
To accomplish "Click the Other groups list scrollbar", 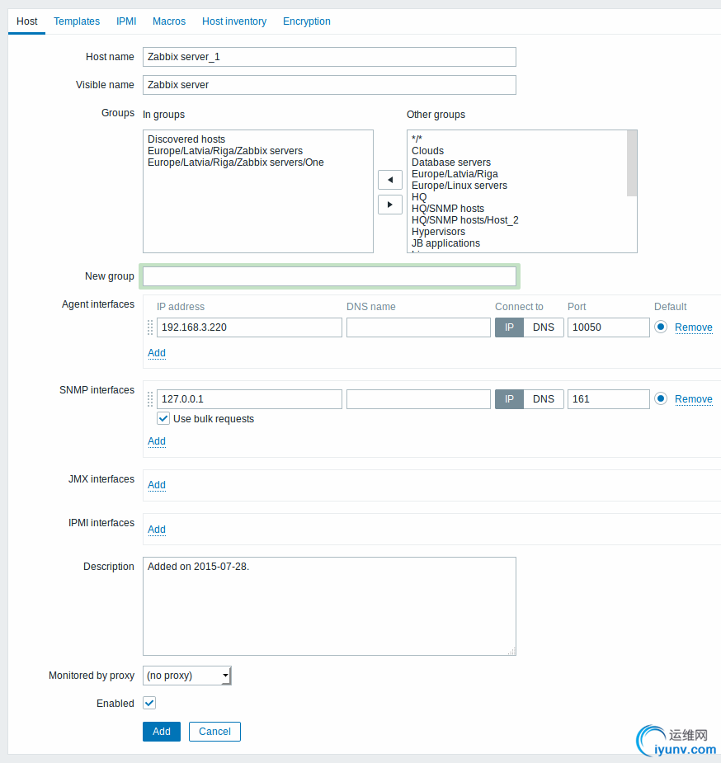I will tap(631, 163).
